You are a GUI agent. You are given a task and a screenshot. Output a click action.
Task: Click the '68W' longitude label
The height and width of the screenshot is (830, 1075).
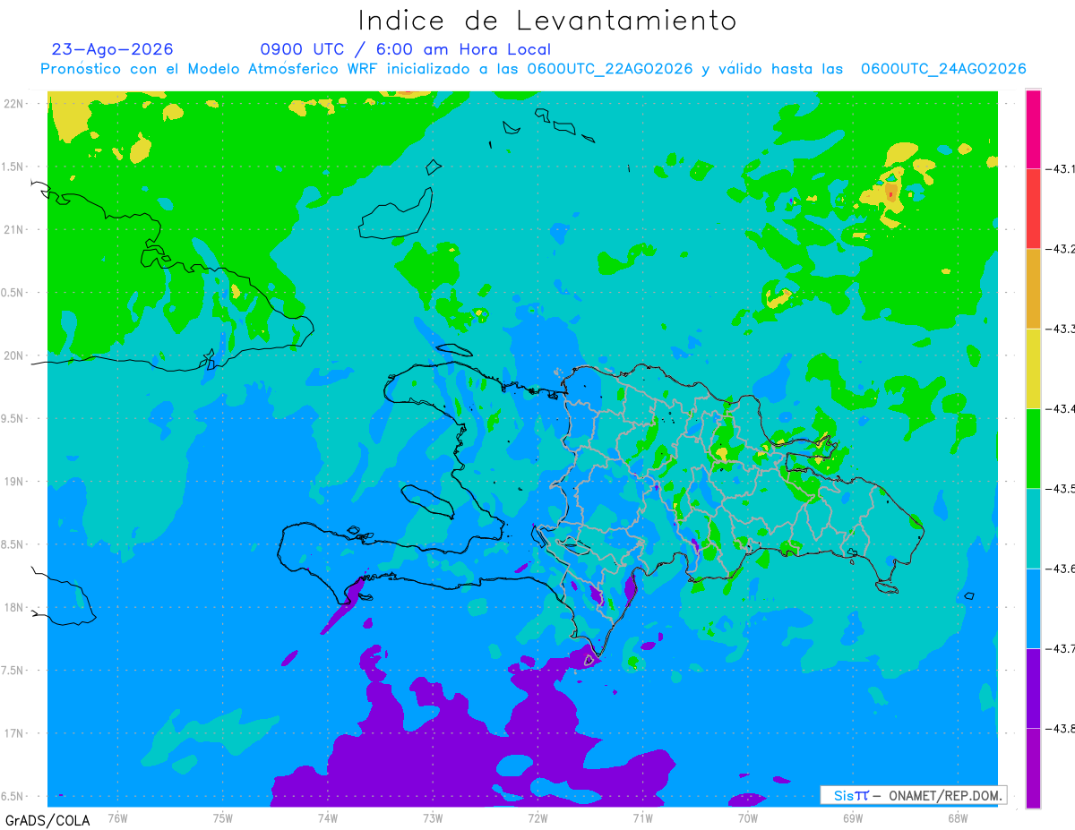click(x=958, y=817)
